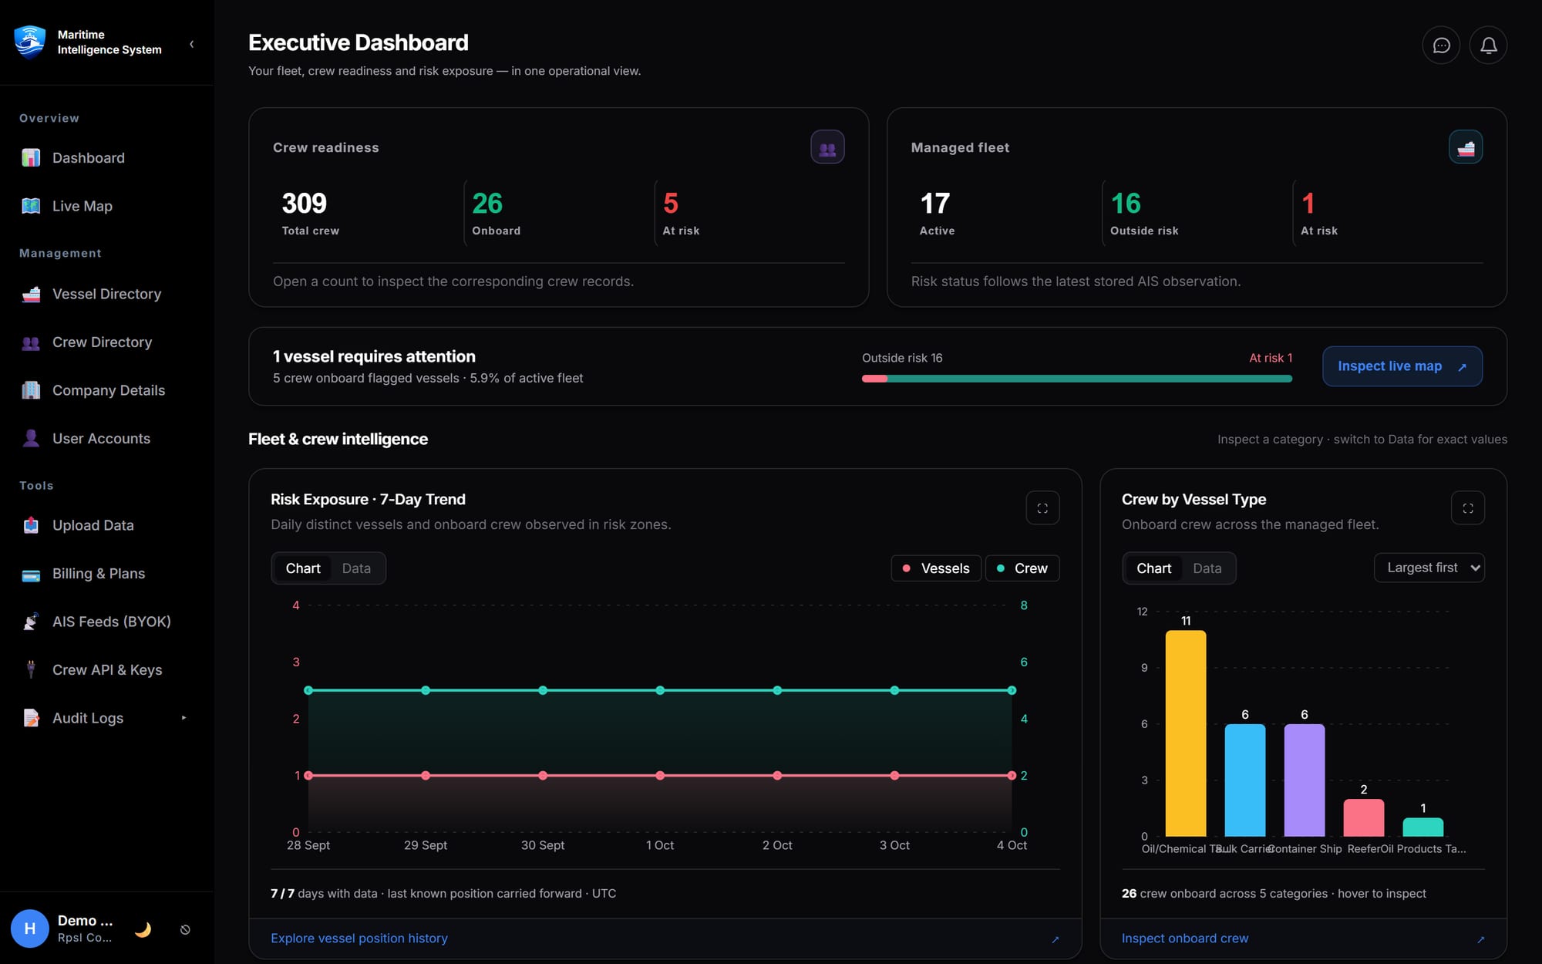Click the User Accounts person icon
Screen dimensions: 1542x964
click(31, 438)
